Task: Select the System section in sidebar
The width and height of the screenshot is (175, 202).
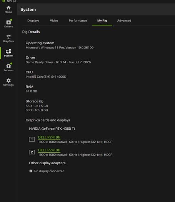Action: pos(8,53)
